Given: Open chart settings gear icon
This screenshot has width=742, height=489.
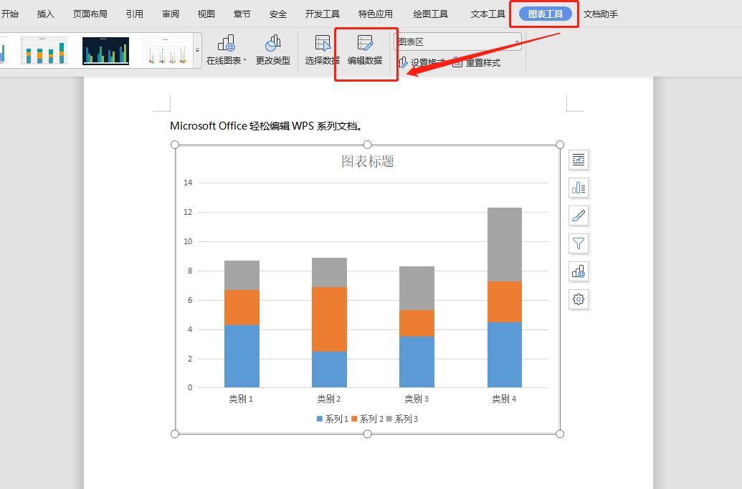Looking at the screenshot, I should click(579, 299).
